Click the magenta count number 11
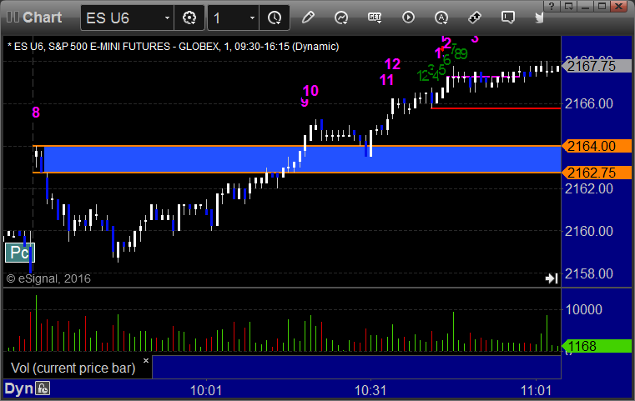The width and height of the screenshot is (635, 401). (386, 80)
